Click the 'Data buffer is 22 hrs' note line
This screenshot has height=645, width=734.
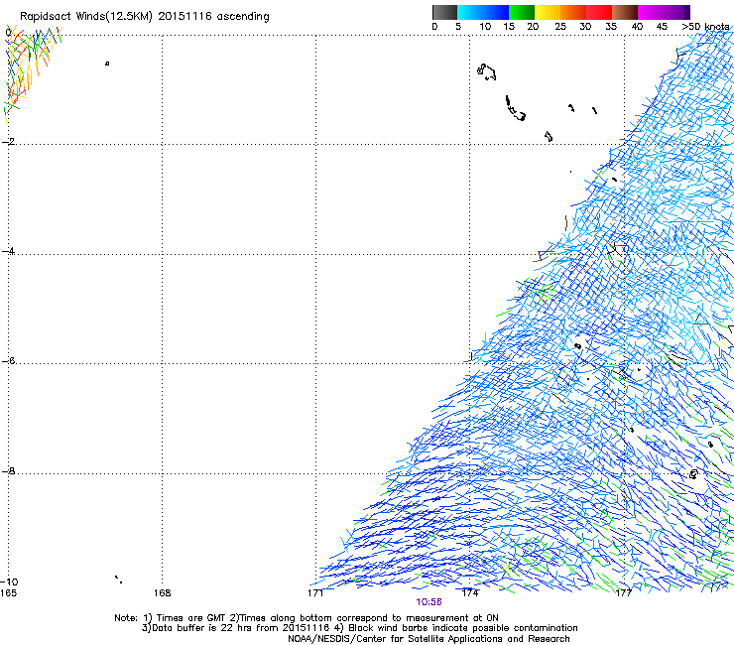click(359, 628)
